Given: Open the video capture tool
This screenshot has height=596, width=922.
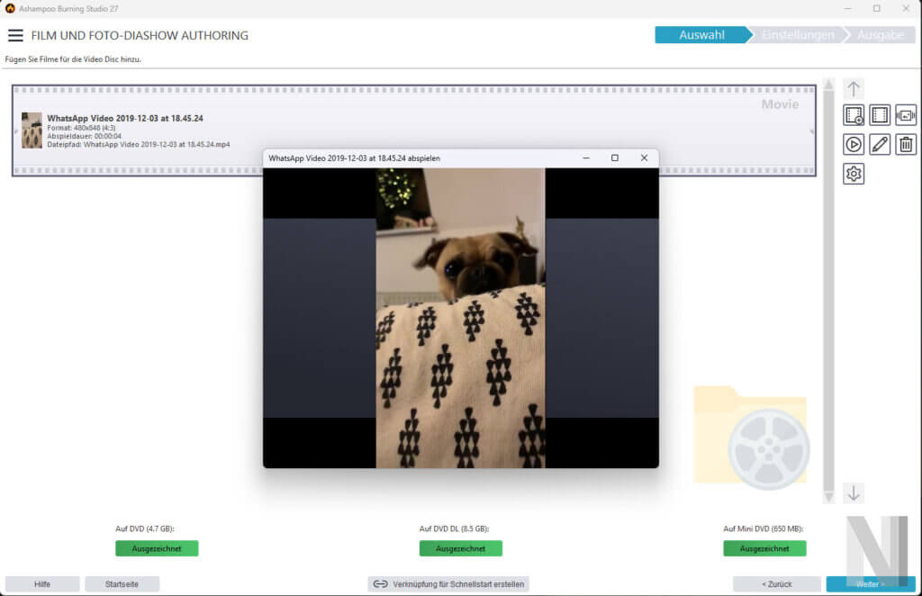Looking at the screenshot, I should [905, 114].
